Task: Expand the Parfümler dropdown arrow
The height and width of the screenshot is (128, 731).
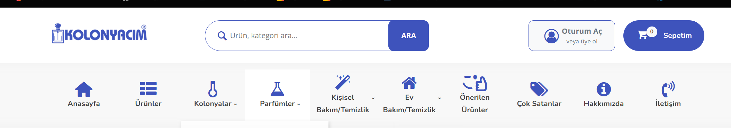Action: pyautogui.click(x=299, y=104)
